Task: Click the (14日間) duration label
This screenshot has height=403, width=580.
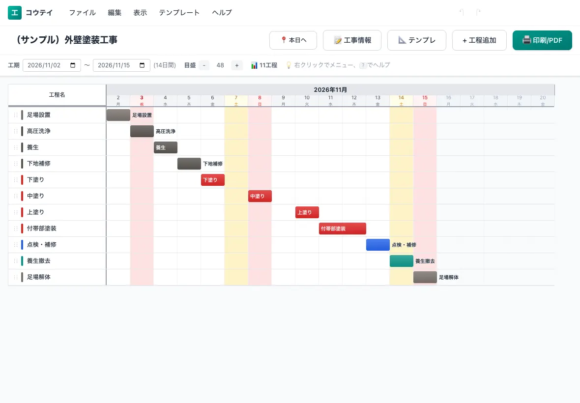Action: pyautogui.click(x=165, y=65)
